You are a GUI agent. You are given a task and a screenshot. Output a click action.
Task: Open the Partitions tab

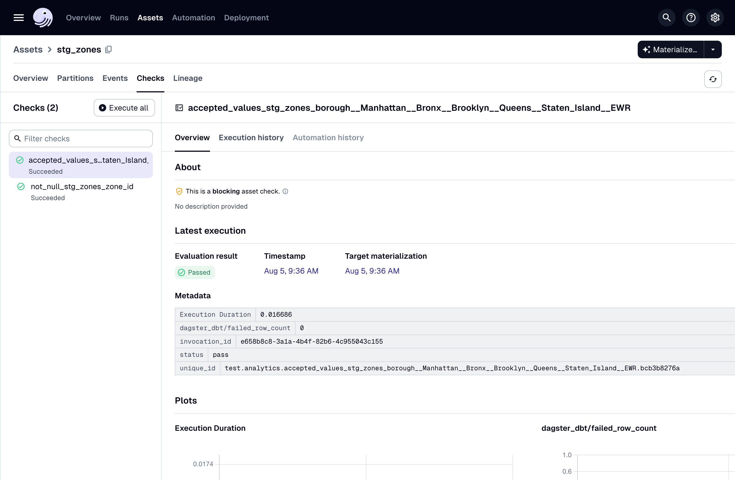coord(75,78)
